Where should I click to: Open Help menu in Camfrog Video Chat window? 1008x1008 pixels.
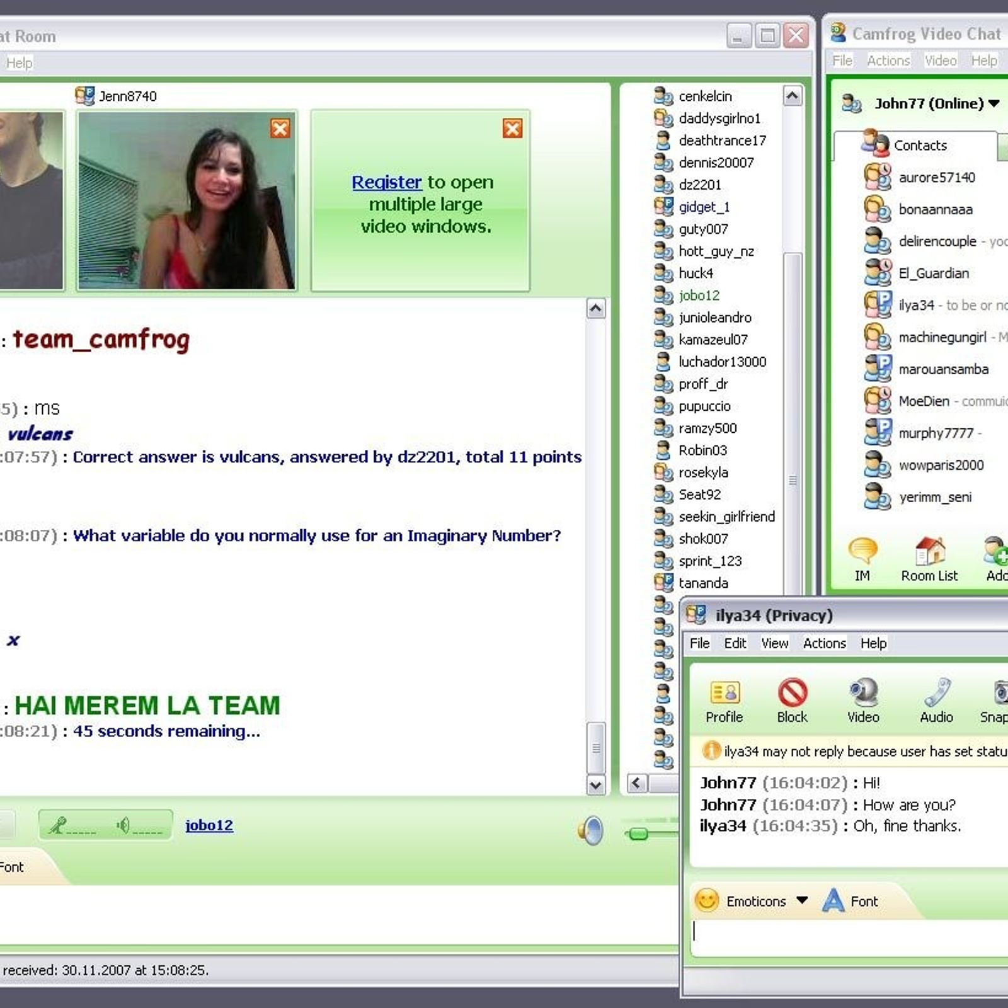(984, 60)
